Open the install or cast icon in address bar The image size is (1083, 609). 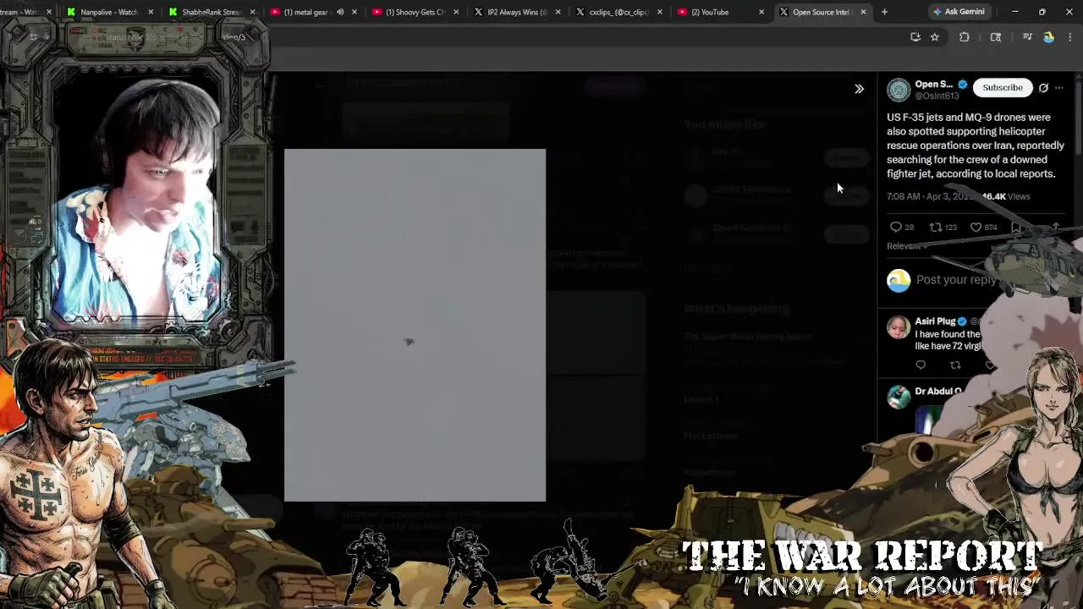(915, 37)
